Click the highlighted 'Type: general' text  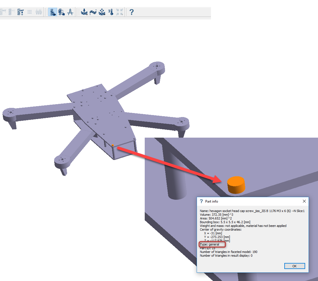[x=210, y=244]
